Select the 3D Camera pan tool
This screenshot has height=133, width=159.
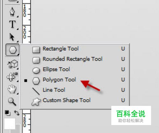(12, 77)
